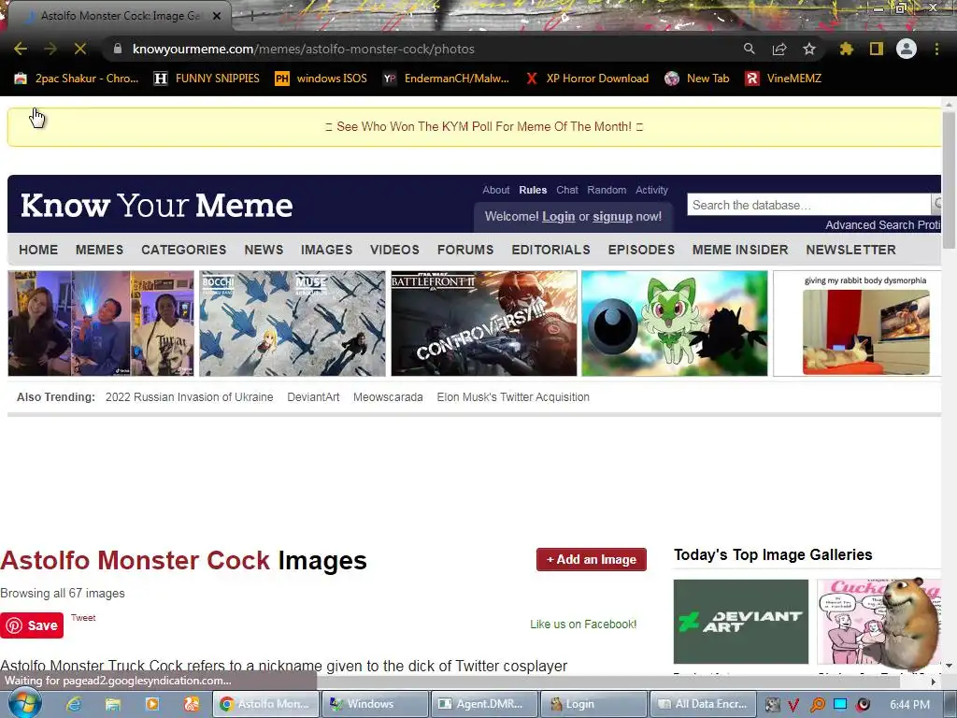Close the Astolfo browser tab
This screenshot has height=718, width=957.
pos(217,16)
